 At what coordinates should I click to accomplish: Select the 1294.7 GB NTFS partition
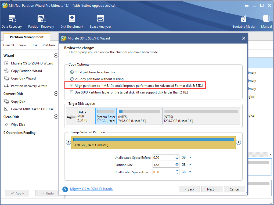(201, 116)
